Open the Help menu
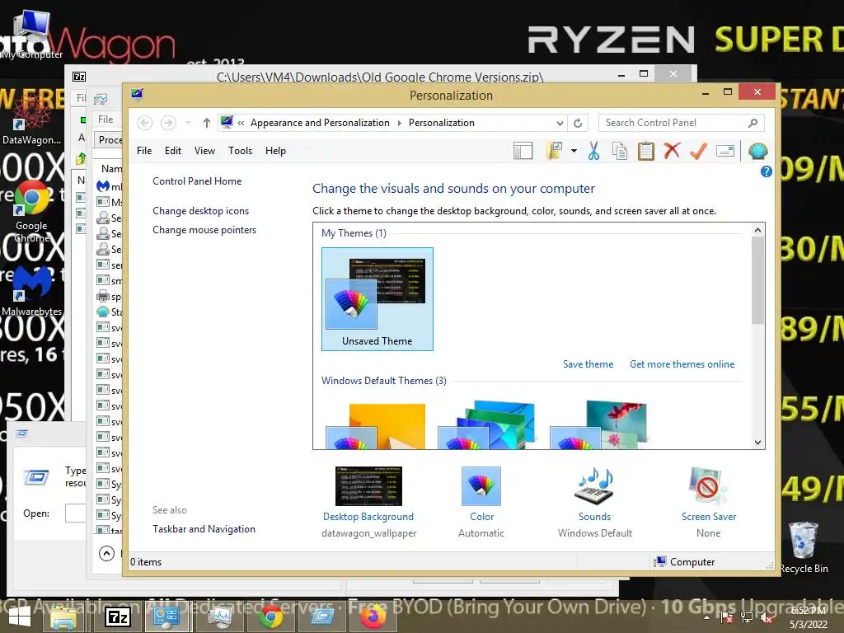The width and height of the screenshot is (844, 633). (275, 151)
